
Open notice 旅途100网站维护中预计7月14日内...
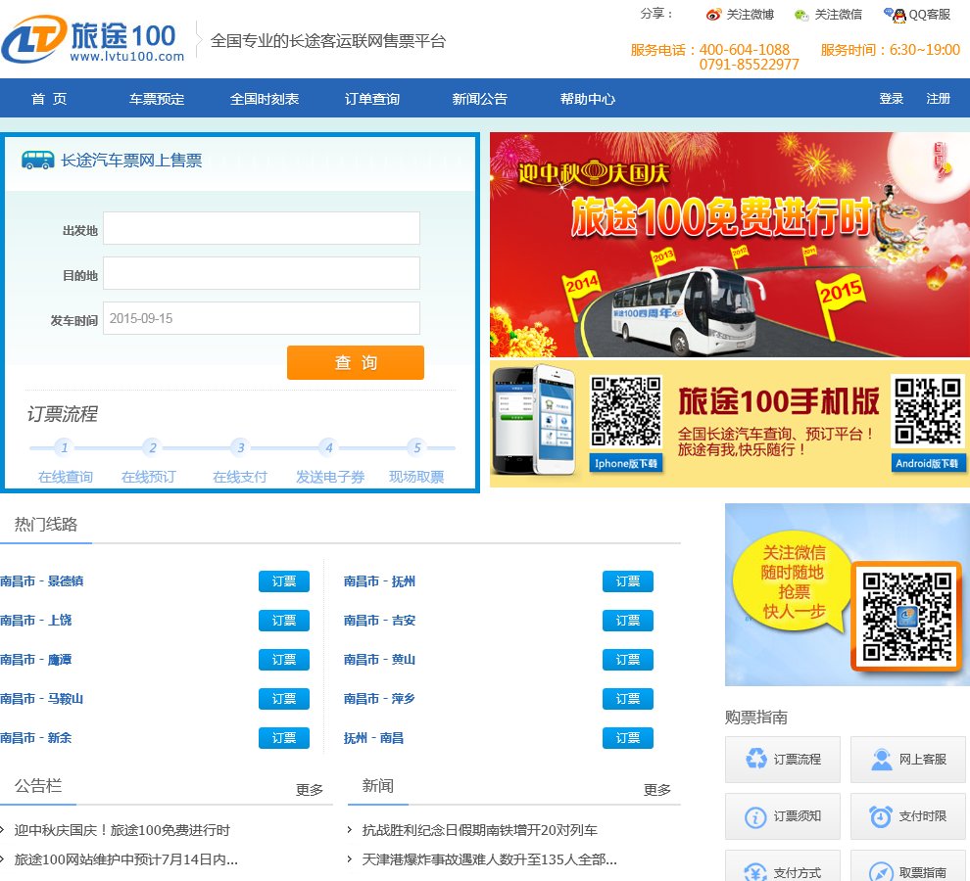[125, 859]
